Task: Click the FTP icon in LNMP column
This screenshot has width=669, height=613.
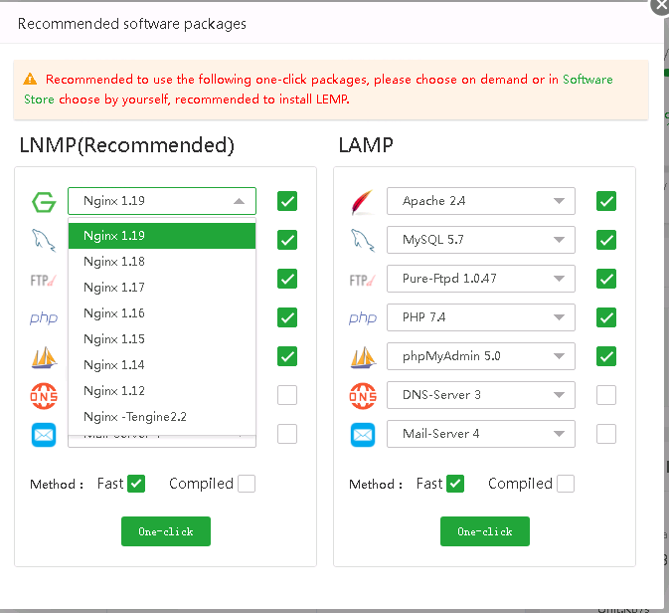Action: point(44,281)
